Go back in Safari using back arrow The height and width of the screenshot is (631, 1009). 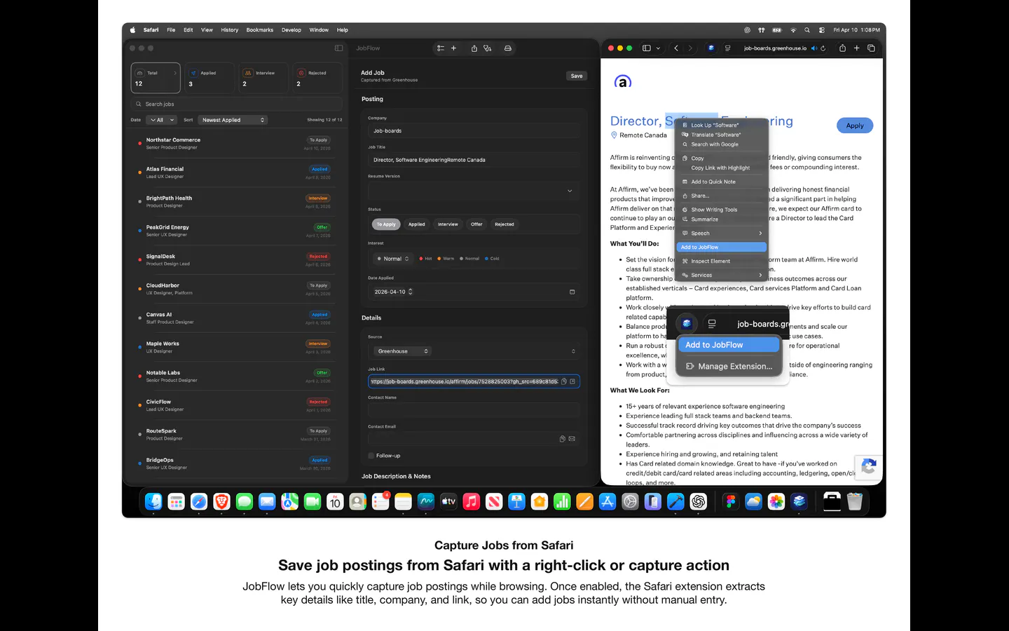pos(676,48)
